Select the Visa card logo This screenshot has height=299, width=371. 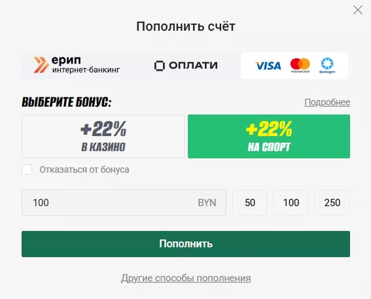(x=268, y=66)
